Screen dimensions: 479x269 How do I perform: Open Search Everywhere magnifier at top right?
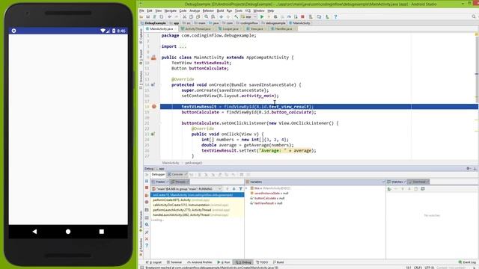[474, 16]
